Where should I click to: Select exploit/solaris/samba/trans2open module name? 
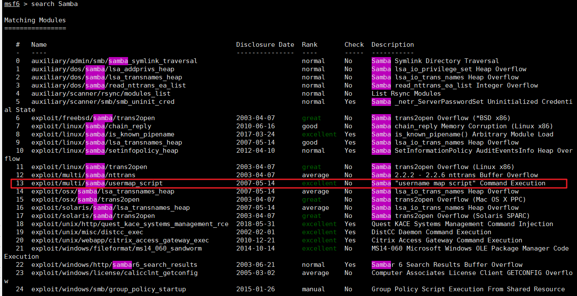pos(93,216)
